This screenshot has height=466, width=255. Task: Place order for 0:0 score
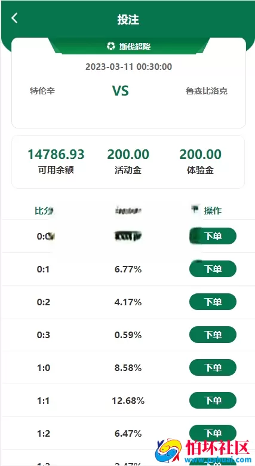(x=213, y=236)
